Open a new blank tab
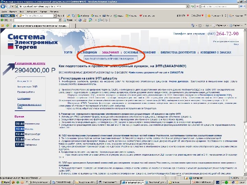 [x=72, y=26]
